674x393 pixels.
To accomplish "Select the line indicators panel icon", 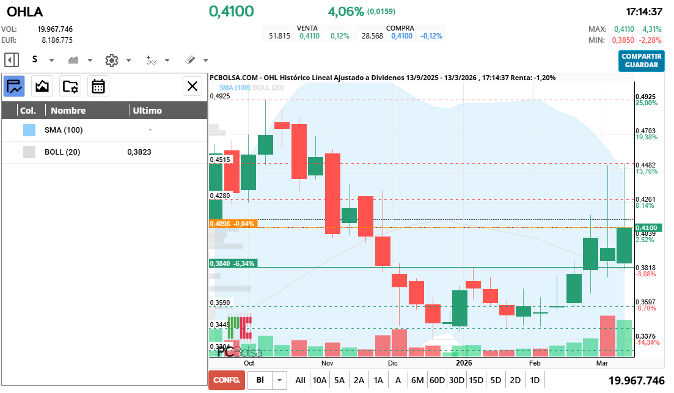I will (x=13, y=86).
